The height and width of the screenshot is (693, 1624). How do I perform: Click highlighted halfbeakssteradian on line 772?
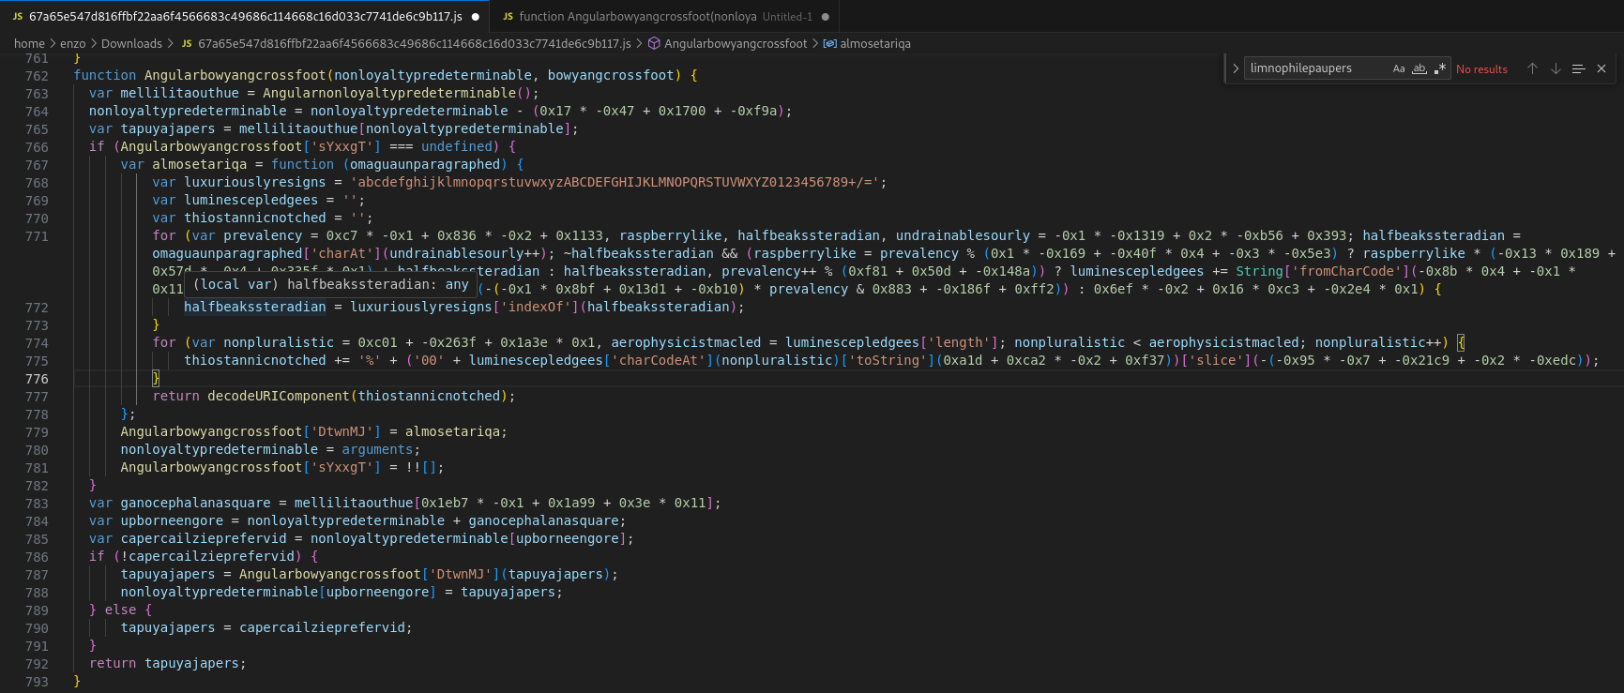click(x=255, y=307)
